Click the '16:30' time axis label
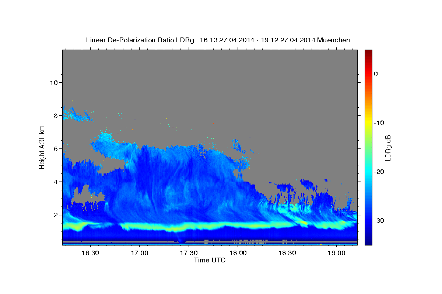The width and height of the screenshot is (442, 294). [90, 253]
